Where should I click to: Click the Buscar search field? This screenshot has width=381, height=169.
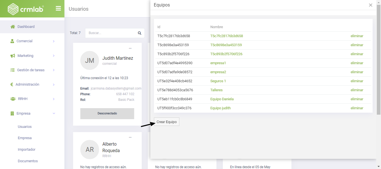click(x=112, y=33)
